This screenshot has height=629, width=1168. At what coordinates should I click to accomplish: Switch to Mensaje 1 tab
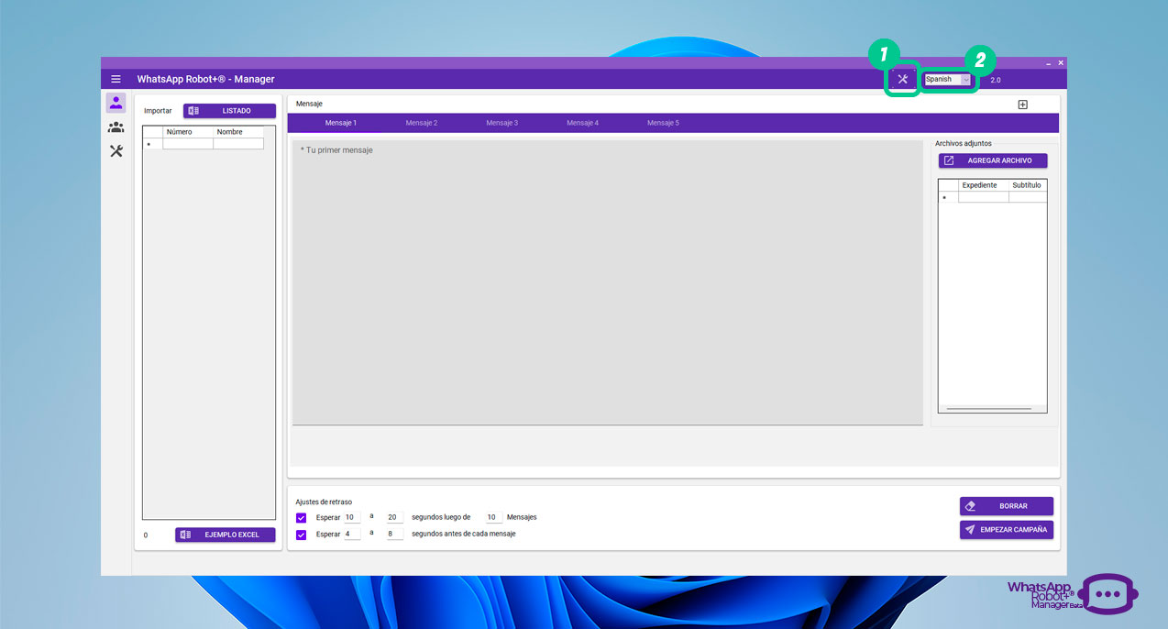coord(340,123)
